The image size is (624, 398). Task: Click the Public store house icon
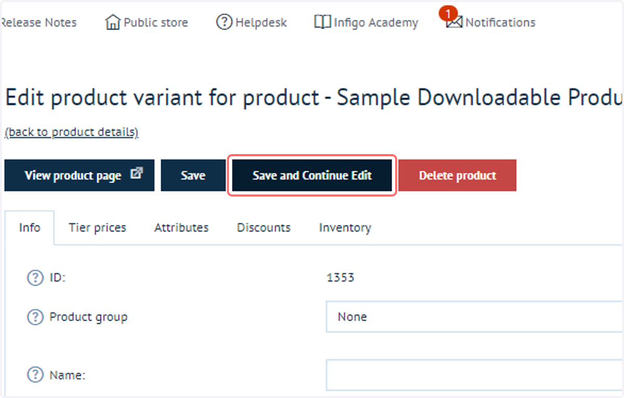[113, 22]
